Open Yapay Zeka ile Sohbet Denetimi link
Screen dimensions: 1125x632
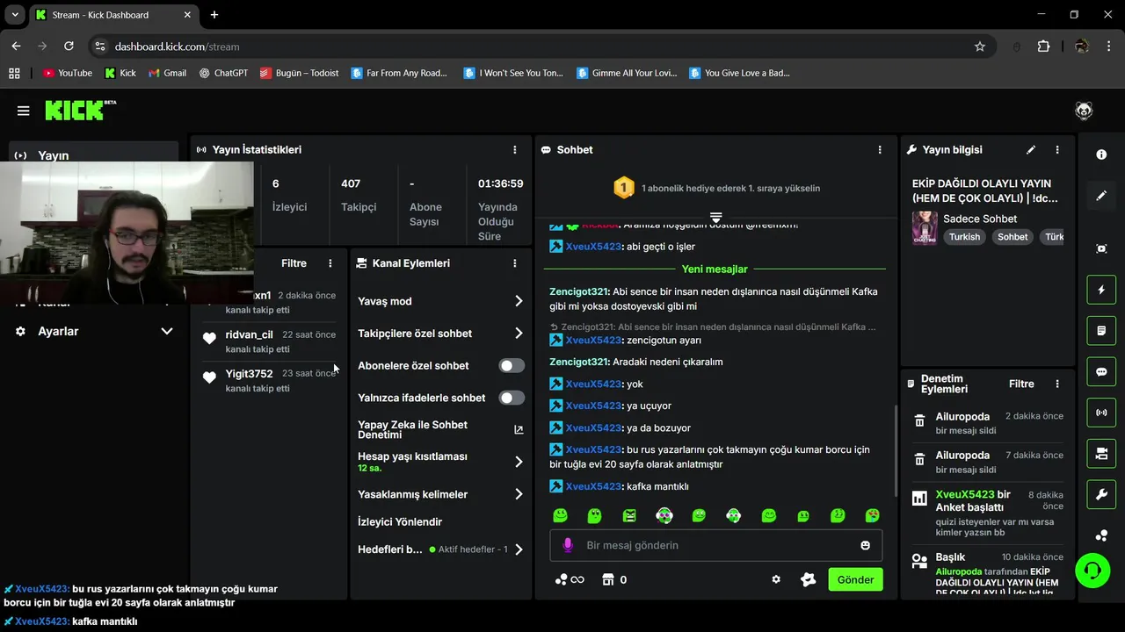440,430
